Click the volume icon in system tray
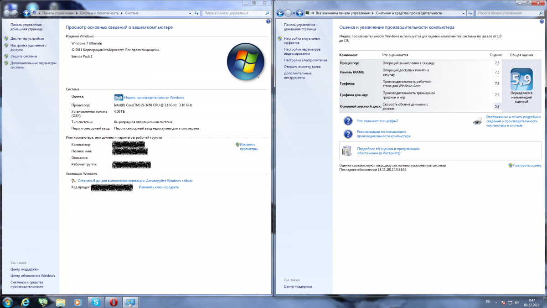Viewport: 547px width, 308px height. [x=516, y=302]
